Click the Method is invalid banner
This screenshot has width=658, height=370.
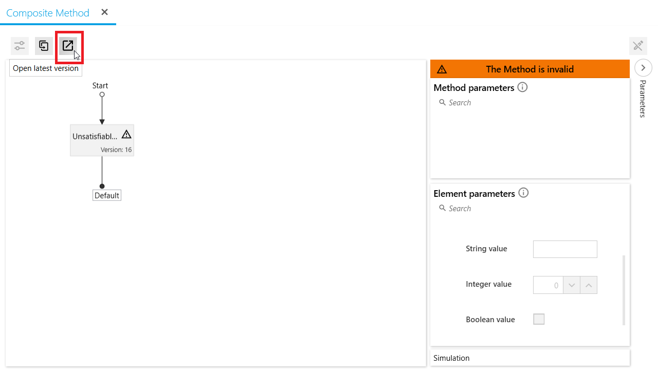click(x=529, y=69)
